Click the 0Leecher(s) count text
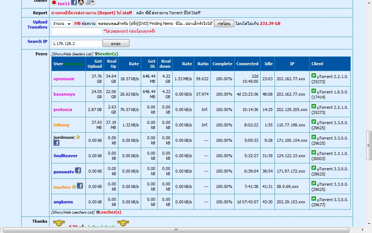 click(x=108, y=212)
